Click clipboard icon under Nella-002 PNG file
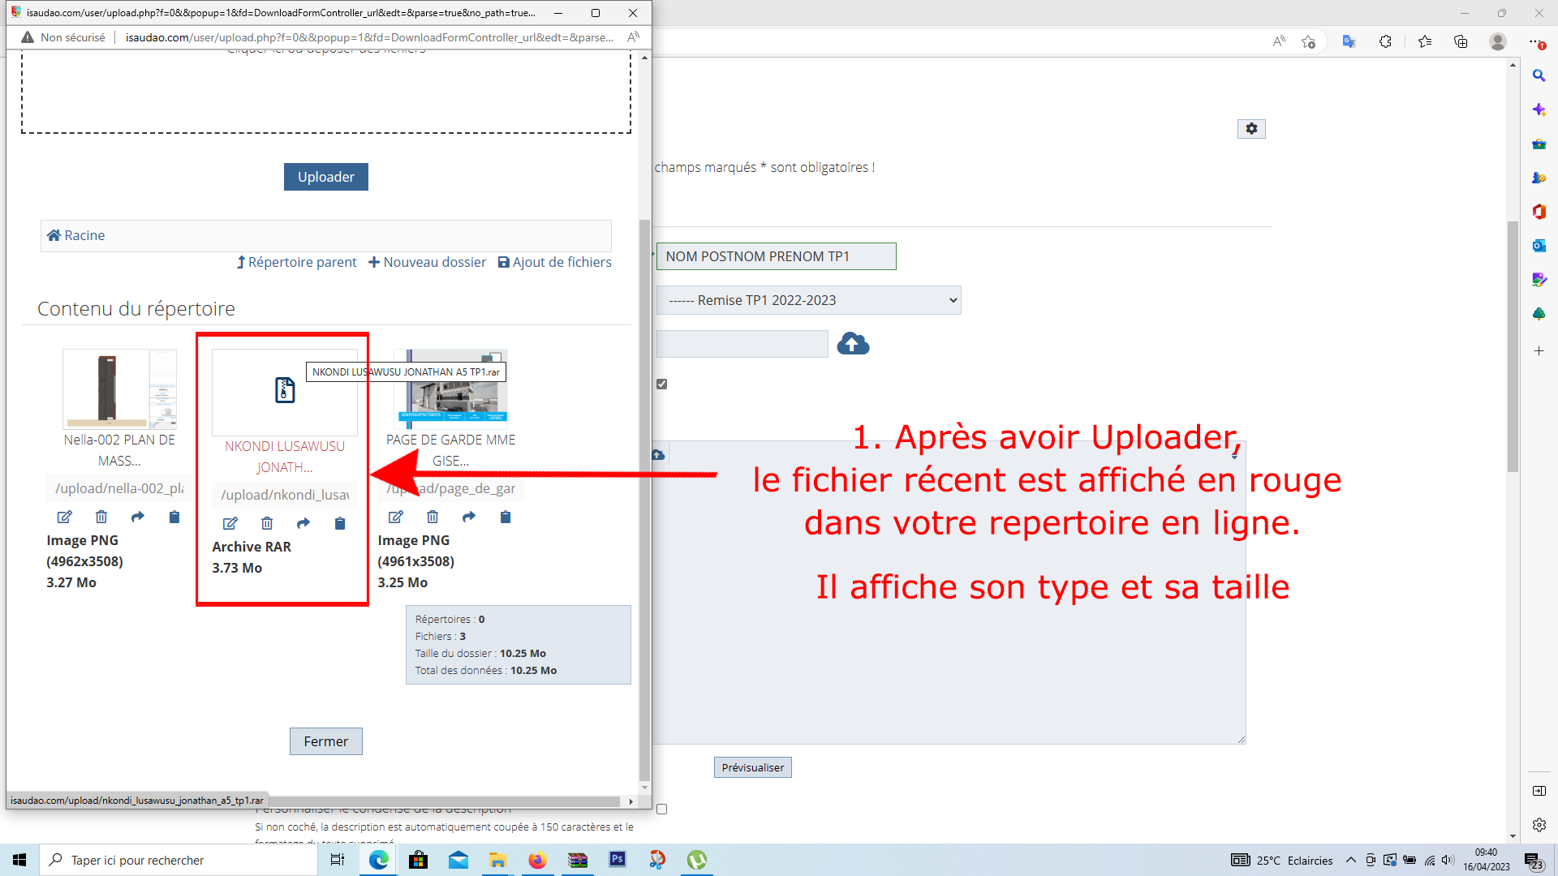1558x876 pixels. click(174, 517)
